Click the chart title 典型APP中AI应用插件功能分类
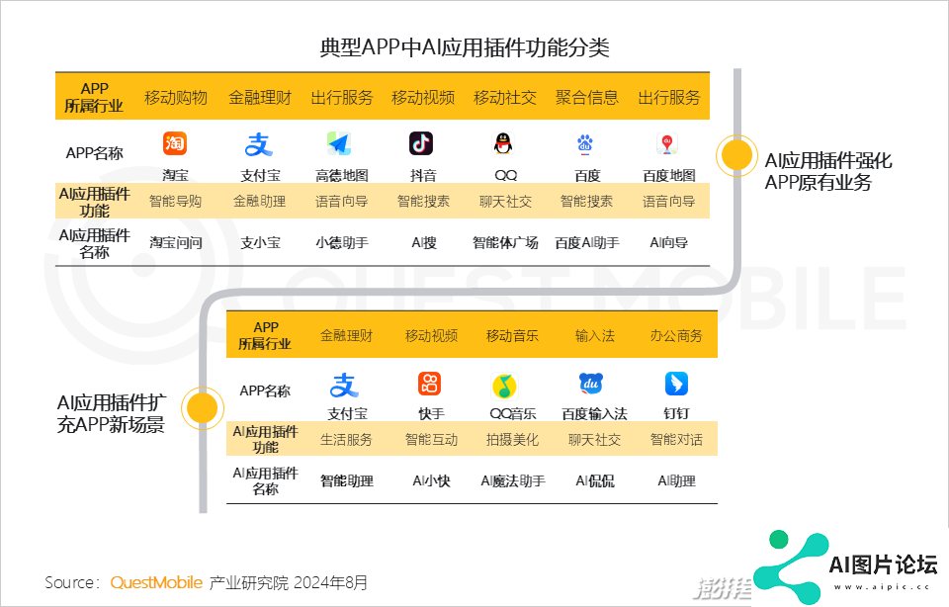 (x=465, y=47)
